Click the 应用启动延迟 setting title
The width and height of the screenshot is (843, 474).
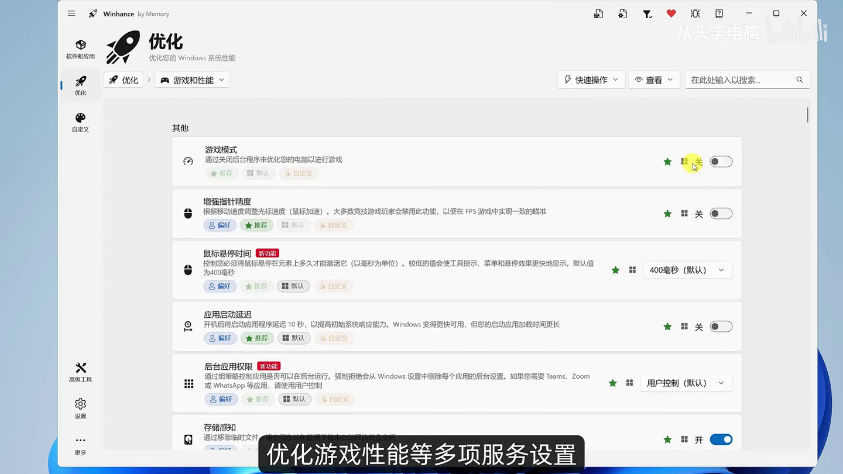[x=228, y=315]
